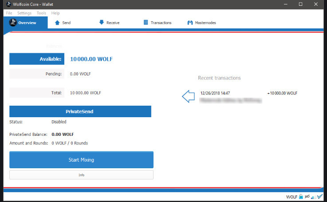Click the available balance 10 000.00 WOLF
The height and width of the screenshot is (202, 327).
point(91,59)
